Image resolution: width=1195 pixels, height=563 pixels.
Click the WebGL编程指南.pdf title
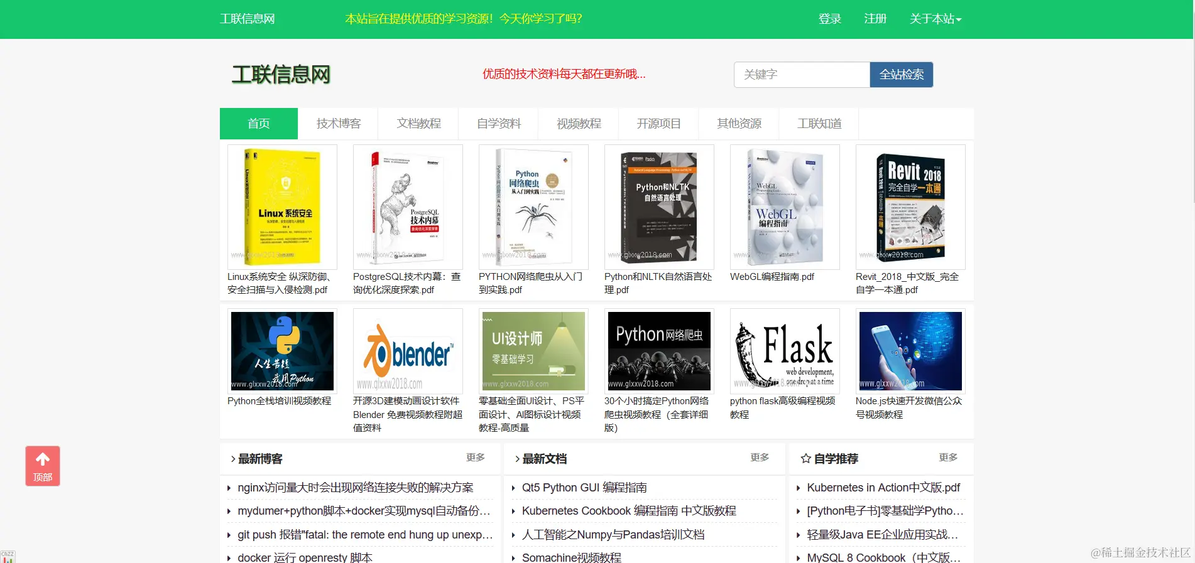(772, 277)
